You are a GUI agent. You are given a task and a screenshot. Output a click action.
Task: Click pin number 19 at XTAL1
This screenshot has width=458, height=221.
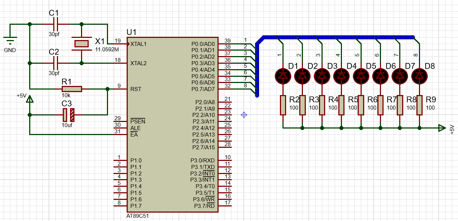point(118,40)
